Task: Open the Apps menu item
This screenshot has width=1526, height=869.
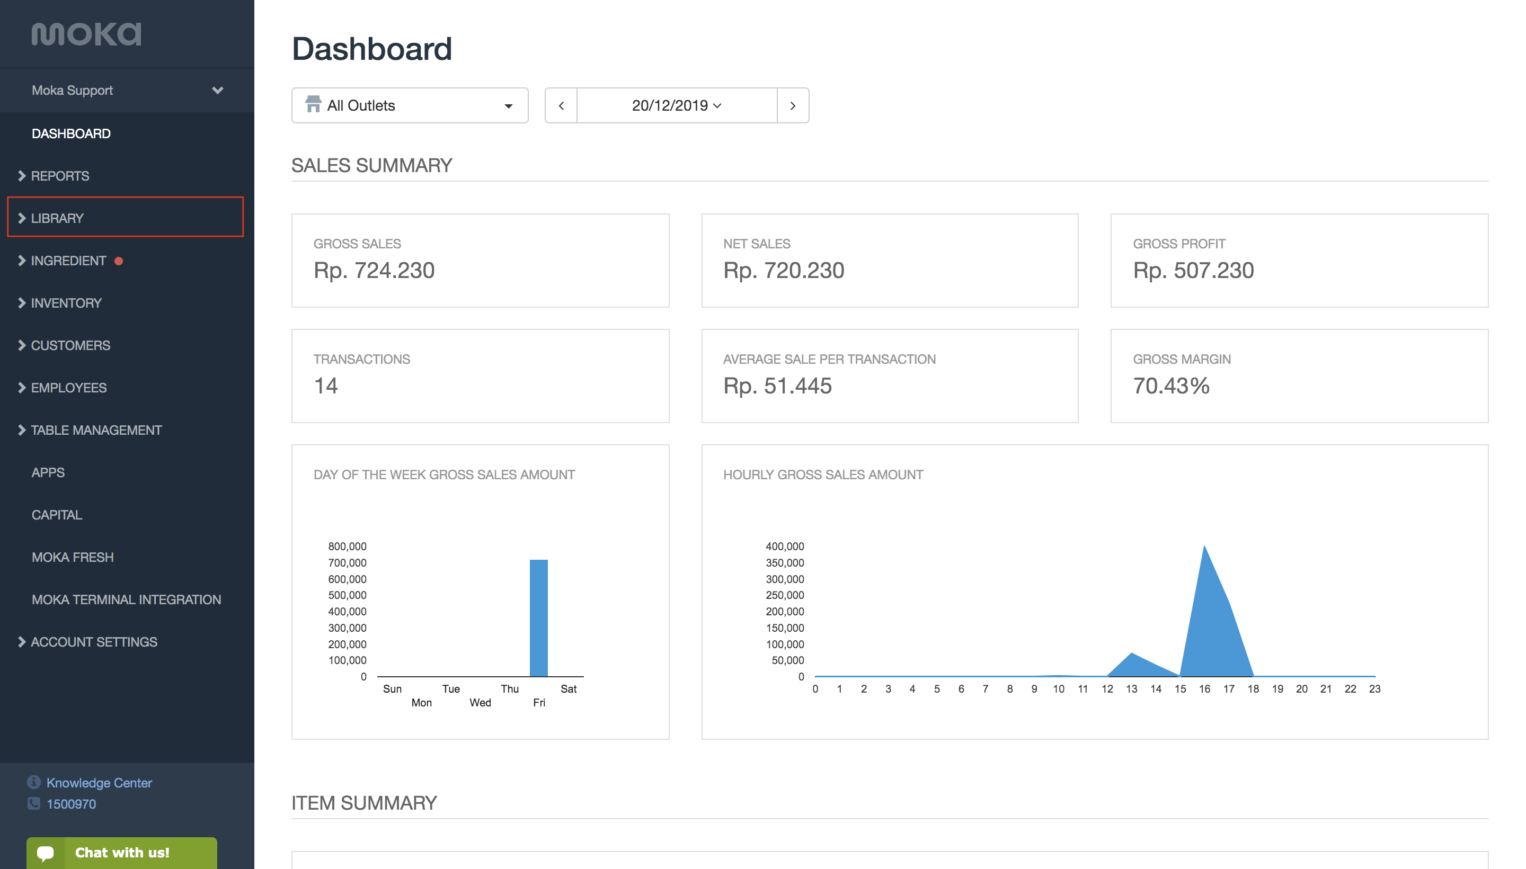Action: pyautogui.click(x=48, y=472)
